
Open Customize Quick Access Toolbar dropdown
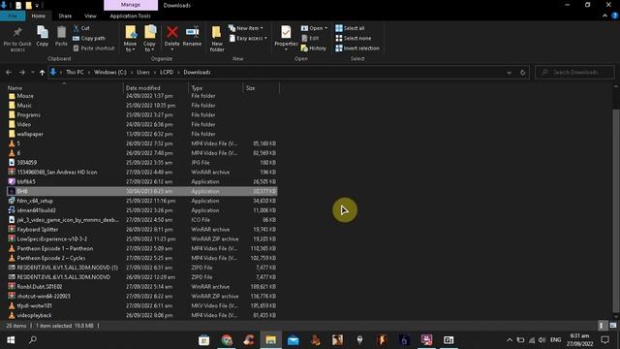37,5
